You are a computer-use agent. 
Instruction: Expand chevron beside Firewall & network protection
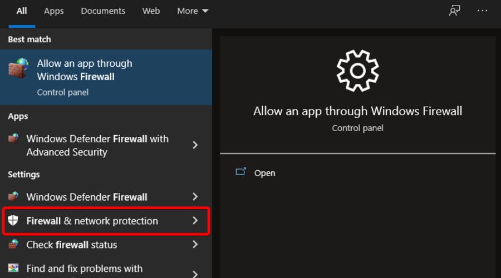[x=195, y=221]
